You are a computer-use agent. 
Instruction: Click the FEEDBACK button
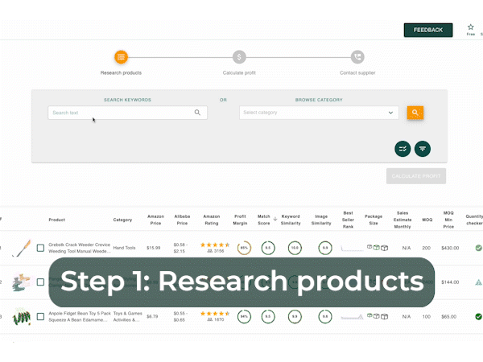pos(428,30)
